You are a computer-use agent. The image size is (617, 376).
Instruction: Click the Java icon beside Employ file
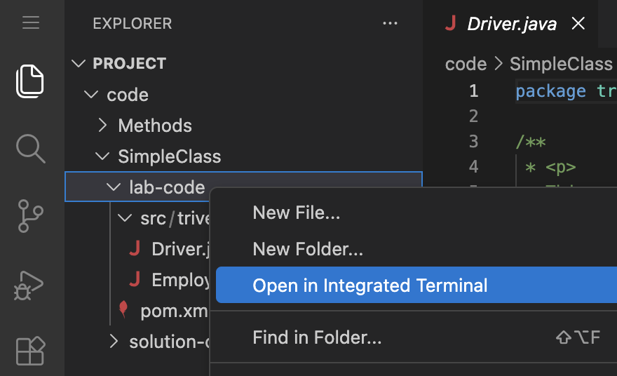135,279
